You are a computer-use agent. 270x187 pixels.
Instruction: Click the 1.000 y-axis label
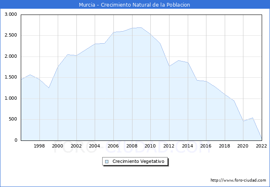[11, 98]
